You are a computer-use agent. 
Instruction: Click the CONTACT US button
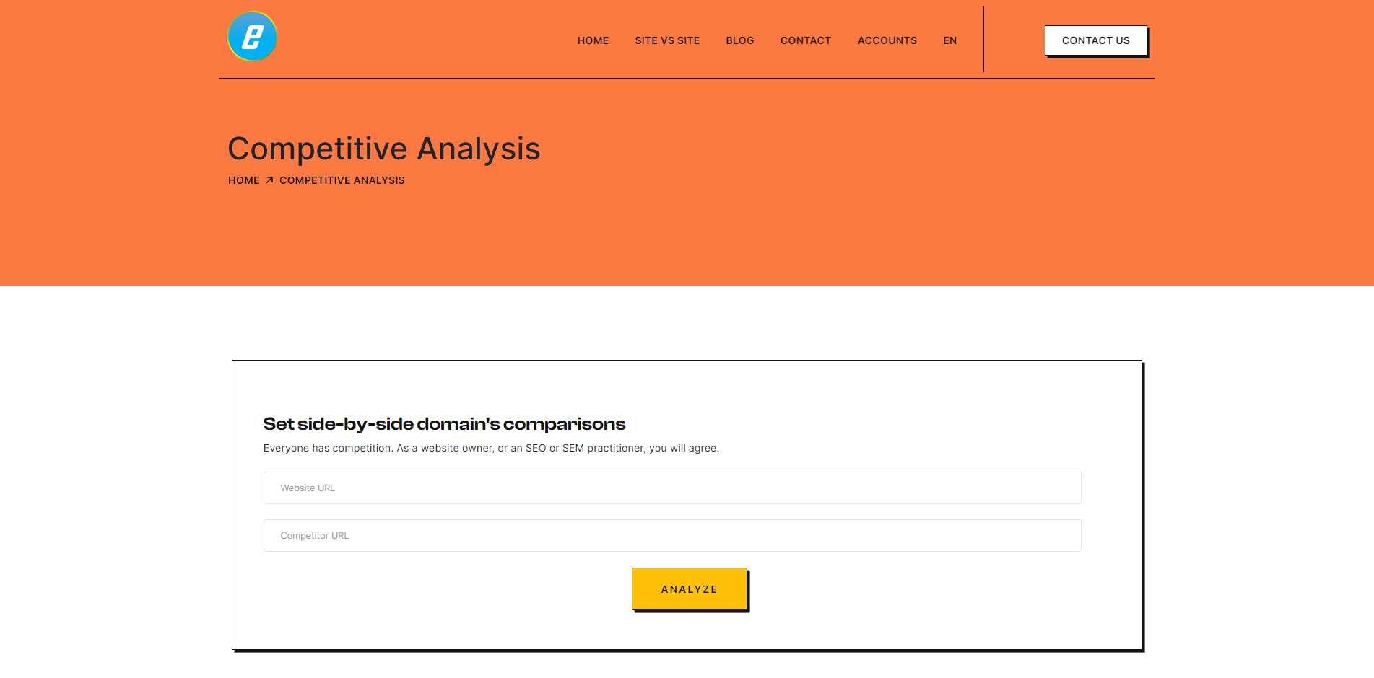(x=1096, y=40)
